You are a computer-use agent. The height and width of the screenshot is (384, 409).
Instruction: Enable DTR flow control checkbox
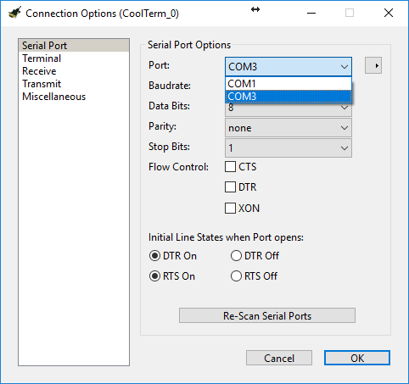(230, 187)
